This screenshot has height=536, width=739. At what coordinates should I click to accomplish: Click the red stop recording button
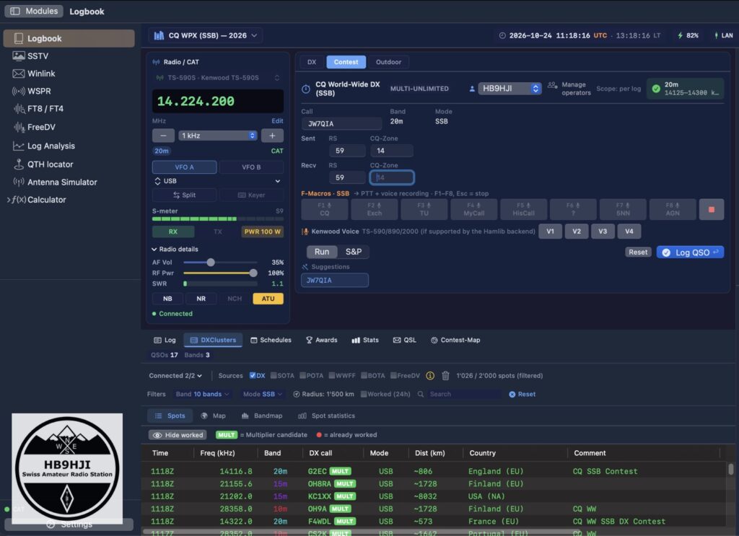pyautogui.click(x=711, y=209)
